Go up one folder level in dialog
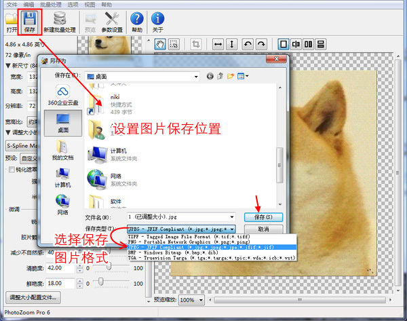 tap(220, 76)
